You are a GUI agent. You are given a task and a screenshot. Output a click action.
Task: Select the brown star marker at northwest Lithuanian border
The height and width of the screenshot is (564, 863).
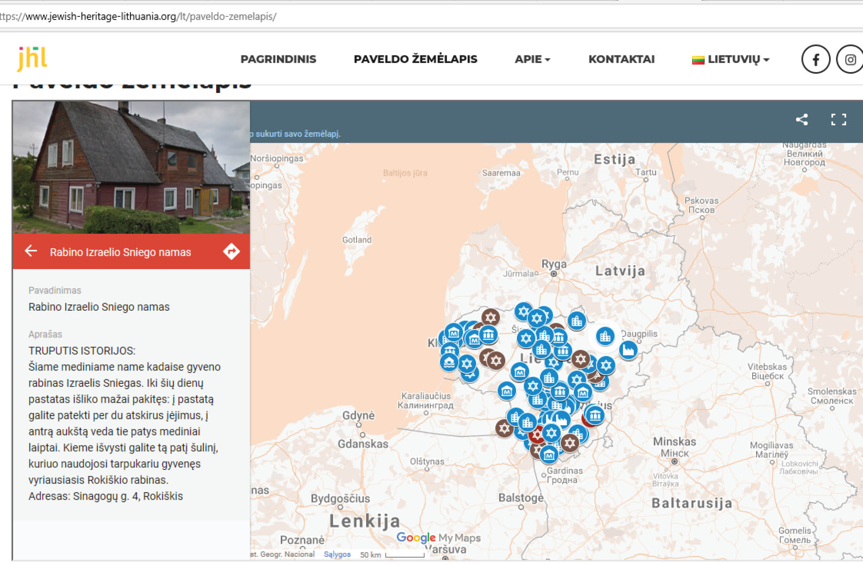(491, 317)
